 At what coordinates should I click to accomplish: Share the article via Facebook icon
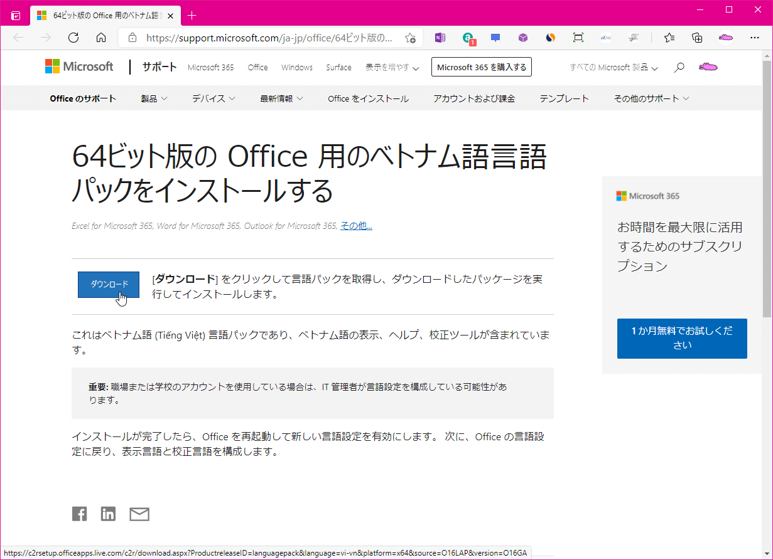pos(79,514)
